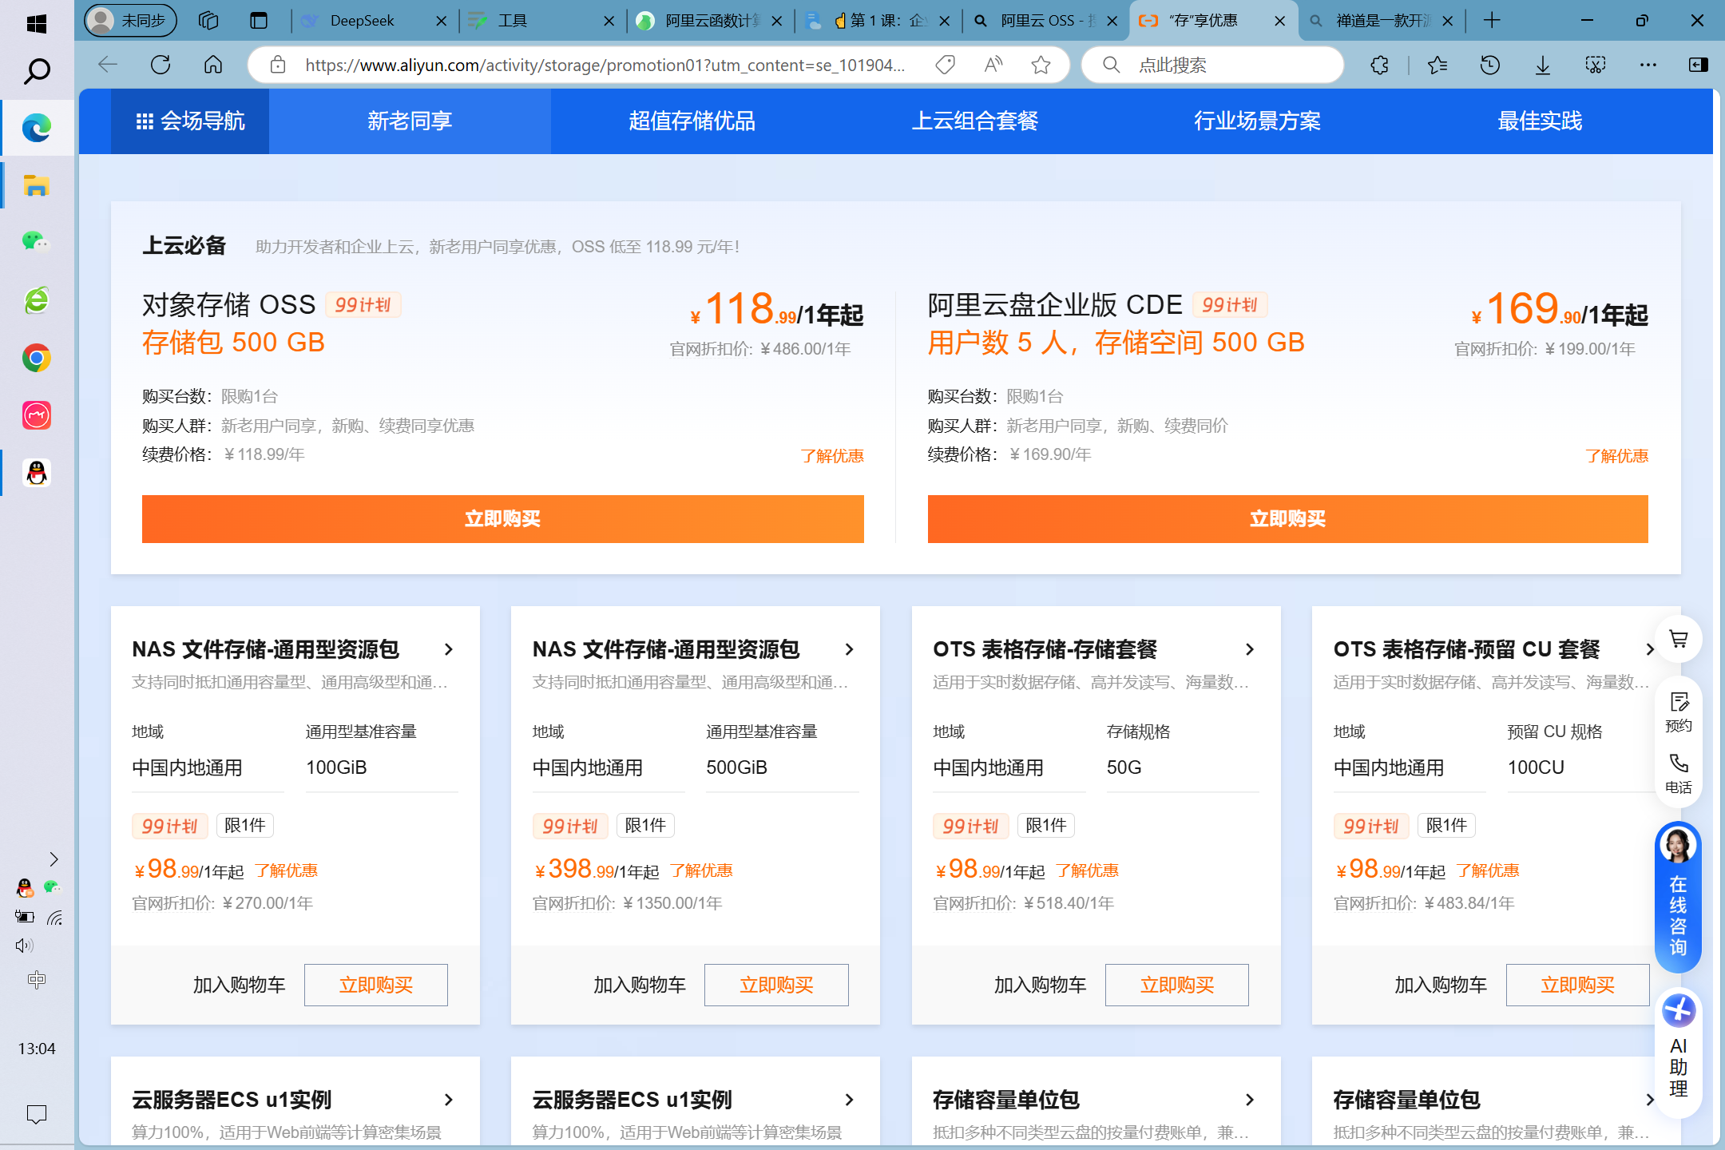Click 立即购买 for 阿里云盘企业版 CDE
The height and width of the screenshot is (1150, 1725).
pos(1288,519)
